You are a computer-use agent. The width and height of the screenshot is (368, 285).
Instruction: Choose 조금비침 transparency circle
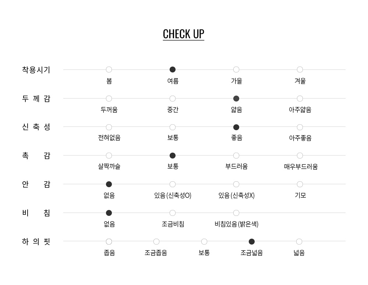point(173,213)
